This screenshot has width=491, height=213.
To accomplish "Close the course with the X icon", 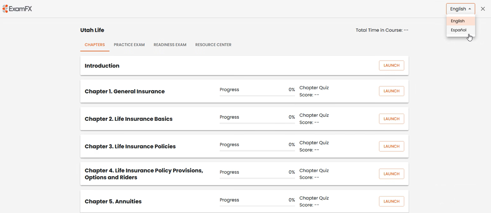I will pyautogui.click(x=483, y=9).
